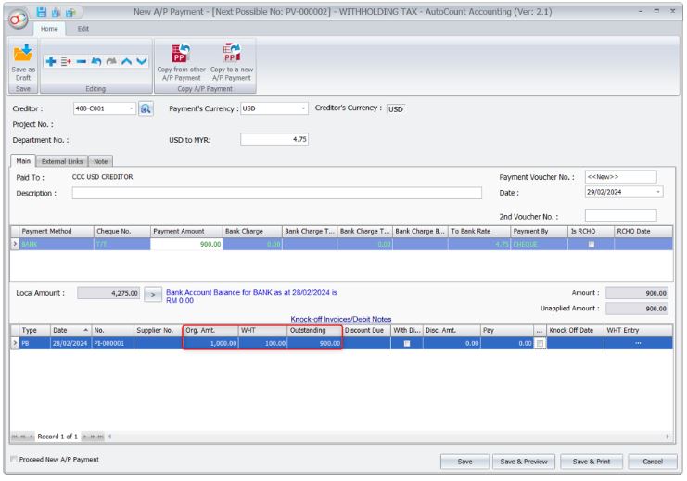The image size is (687, 481).
Task: Move row down with the down chevron
Action: pyautogui.click(x=142, y=61)
